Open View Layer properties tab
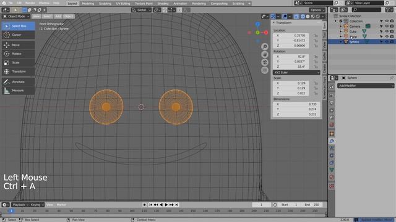 pos(332,110)
